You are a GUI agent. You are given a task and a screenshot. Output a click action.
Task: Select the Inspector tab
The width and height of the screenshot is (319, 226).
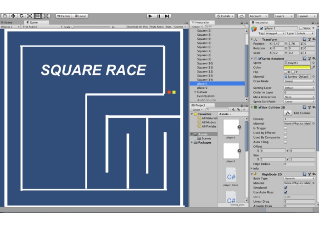(262, 22)
